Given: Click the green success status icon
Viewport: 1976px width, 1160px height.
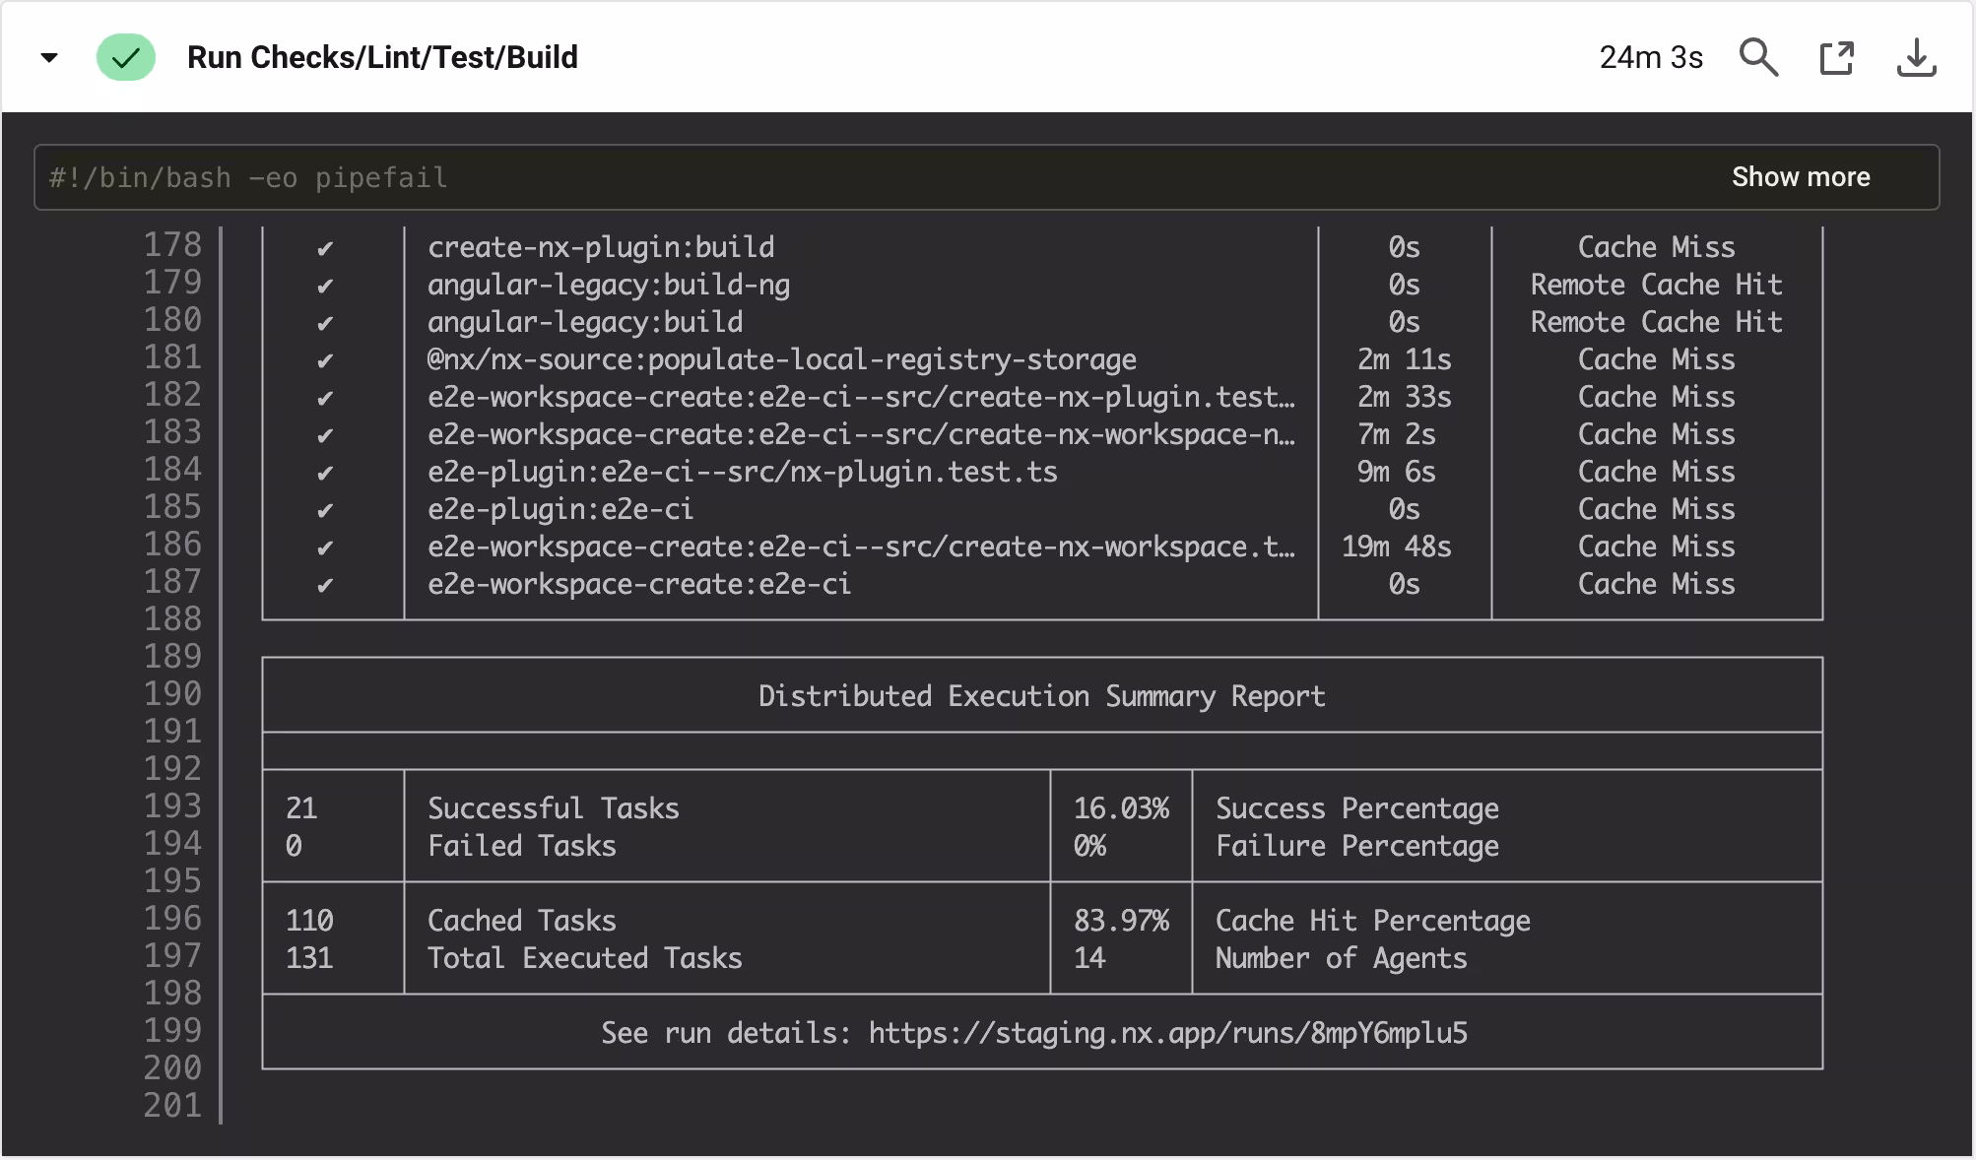Looking at the screenshot, I should [x=126, y=58].
